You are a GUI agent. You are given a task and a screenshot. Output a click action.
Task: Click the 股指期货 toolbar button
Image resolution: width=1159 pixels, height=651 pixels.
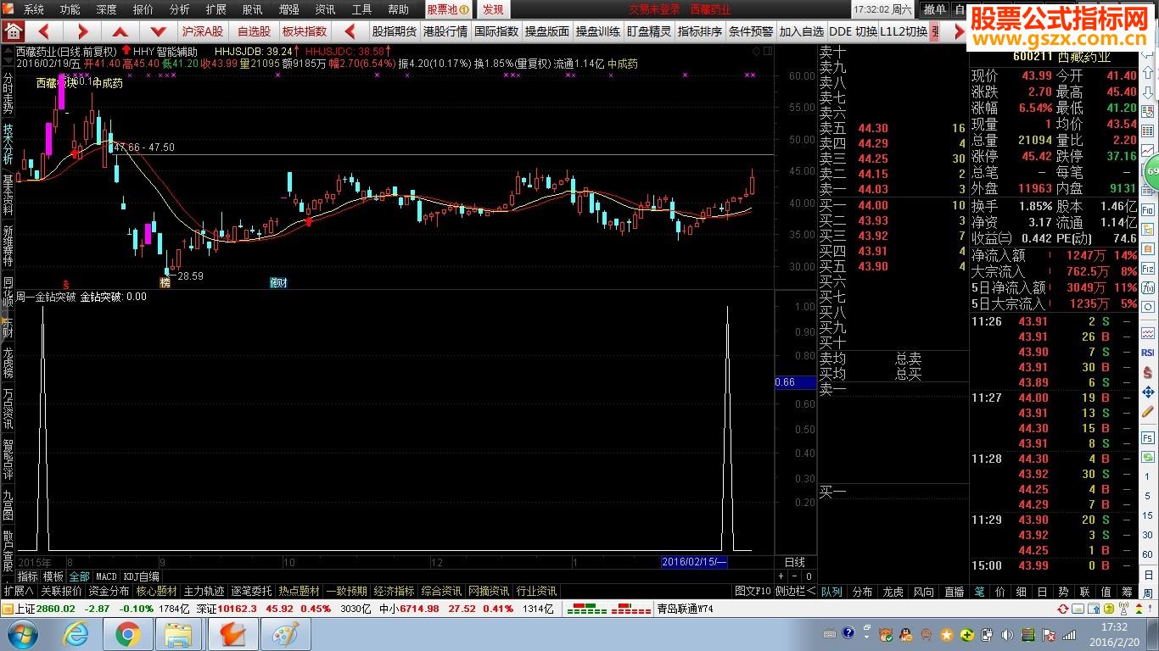[x=395, y=31]
